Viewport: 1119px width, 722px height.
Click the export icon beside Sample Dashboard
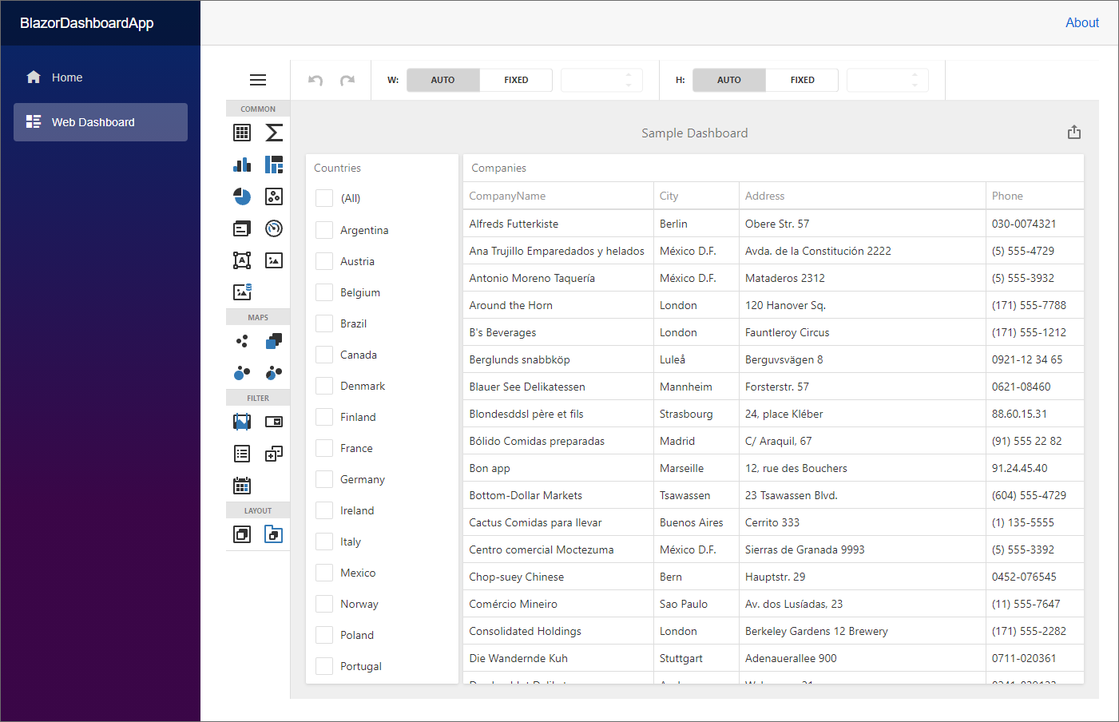click(1074, 132)
